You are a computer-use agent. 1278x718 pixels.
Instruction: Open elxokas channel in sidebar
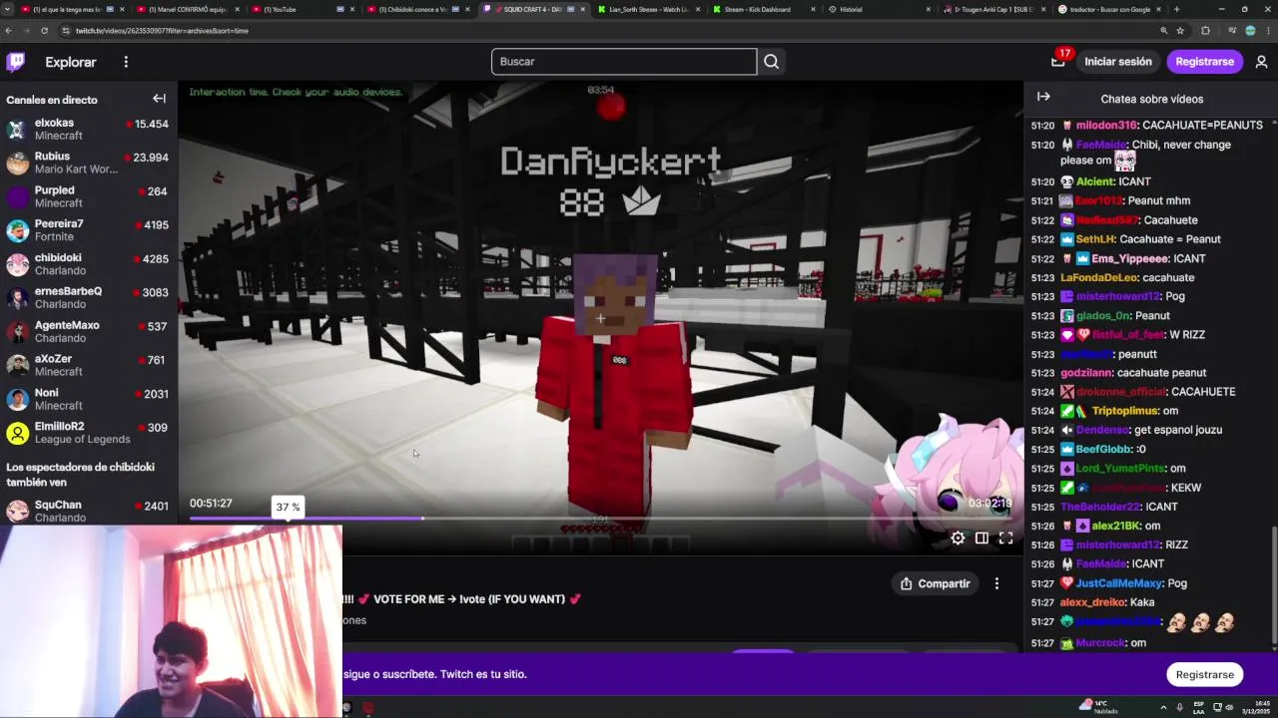tap(89, 130)
